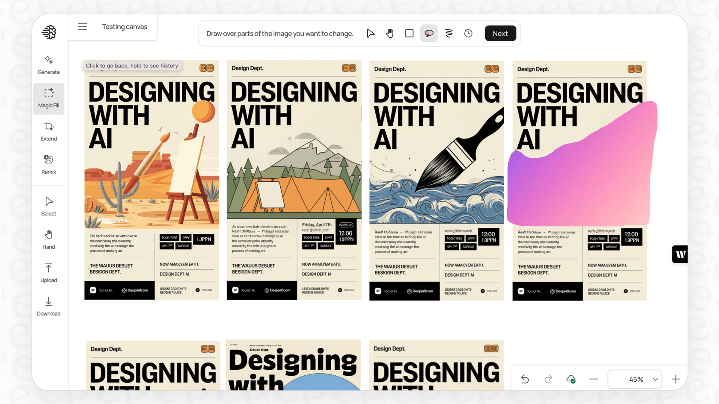The height and width of the screenshot is (404, 719).
Task: Undo the last action
Action: click(525, 379)
